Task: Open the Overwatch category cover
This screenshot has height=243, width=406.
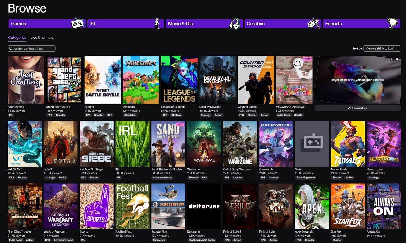Action: click(x=276, y=144)
